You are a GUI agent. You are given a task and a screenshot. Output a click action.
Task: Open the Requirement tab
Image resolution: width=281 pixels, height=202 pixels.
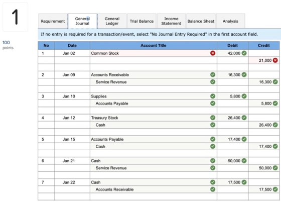(53, 21)
